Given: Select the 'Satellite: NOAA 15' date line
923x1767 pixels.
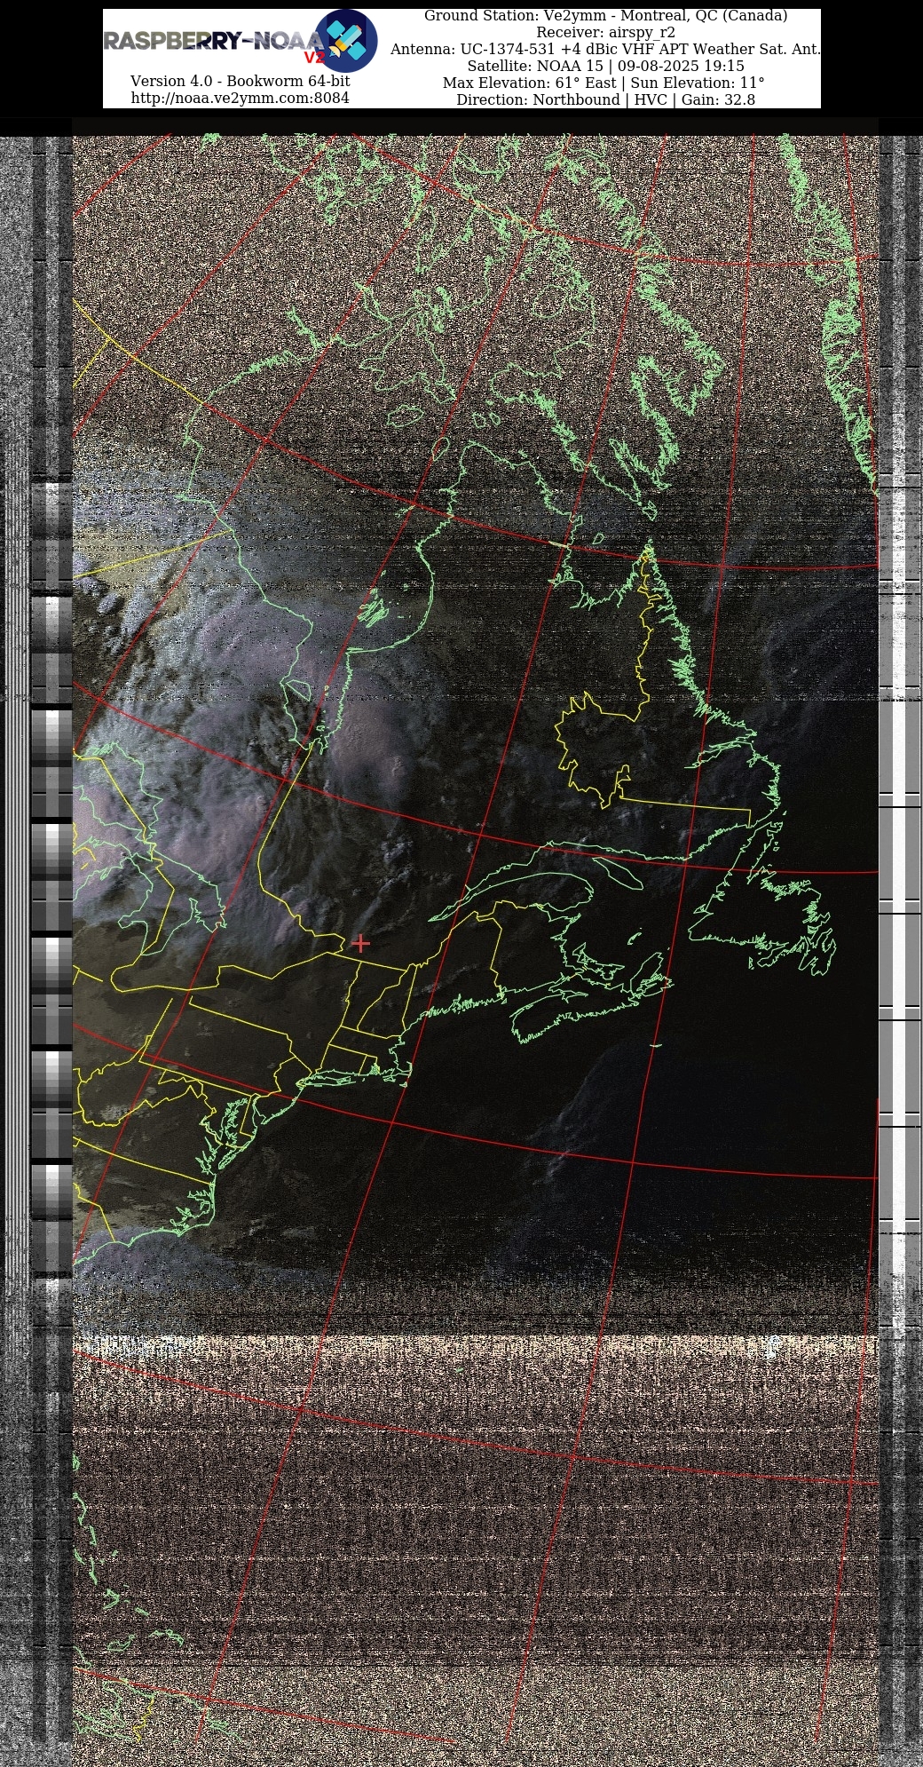Looking at the screenshot, I should coord(605,66).
